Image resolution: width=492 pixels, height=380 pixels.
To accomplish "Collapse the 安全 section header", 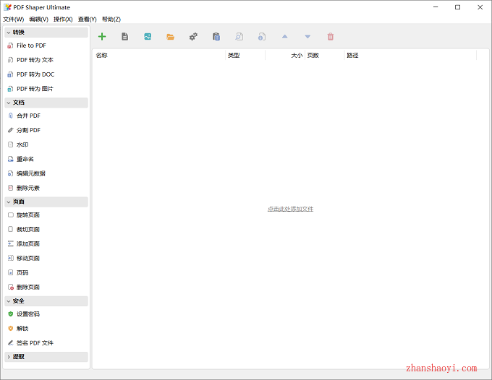I will click(46, 301).
